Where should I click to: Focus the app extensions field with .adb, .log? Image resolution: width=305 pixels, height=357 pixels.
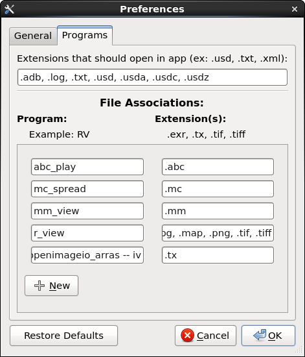[152, 77]
